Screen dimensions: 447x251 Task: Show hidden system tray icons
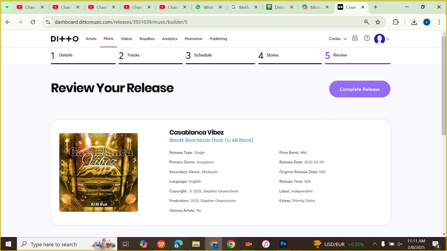pos(375,244)
